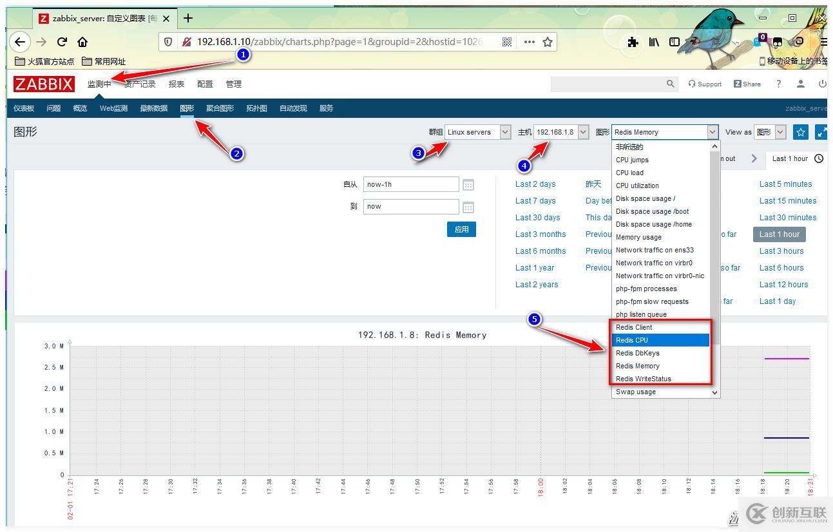Open calendar picker beside the 到 field

(468, 207)
